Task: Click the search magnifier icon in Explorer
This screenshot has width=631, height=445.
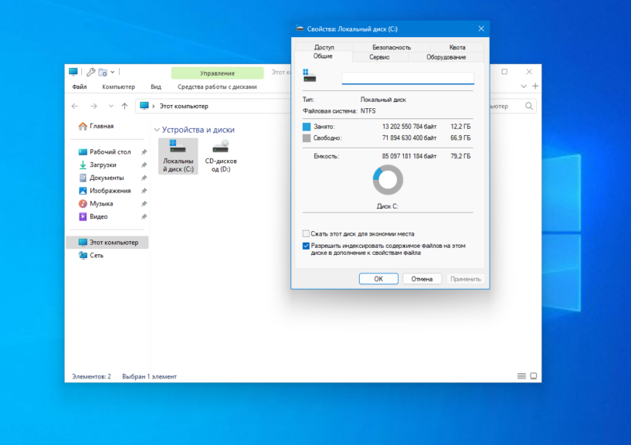Action: pyautogui.click(x=530, y=106)
